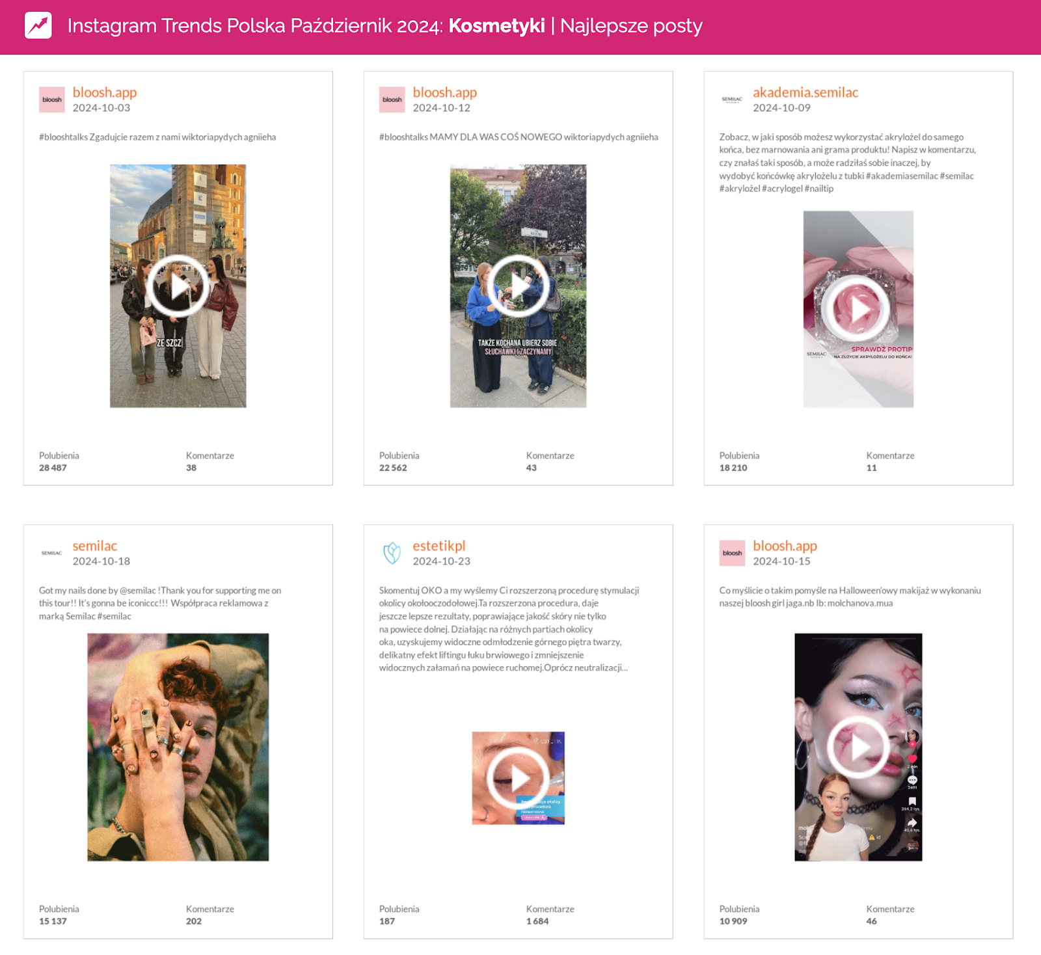Click header title 'Kosmetyki'
1041x955 pixels.
[497, 25]
